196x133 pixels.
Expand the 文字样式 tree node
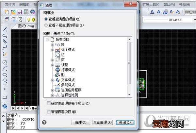(x=53, y=80)
